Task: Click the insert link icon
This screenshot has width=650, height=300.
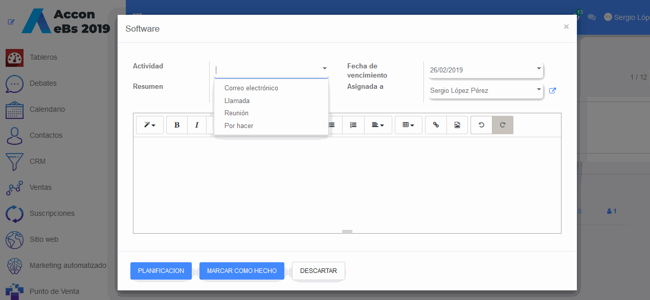Action: (x=436, y=125)
